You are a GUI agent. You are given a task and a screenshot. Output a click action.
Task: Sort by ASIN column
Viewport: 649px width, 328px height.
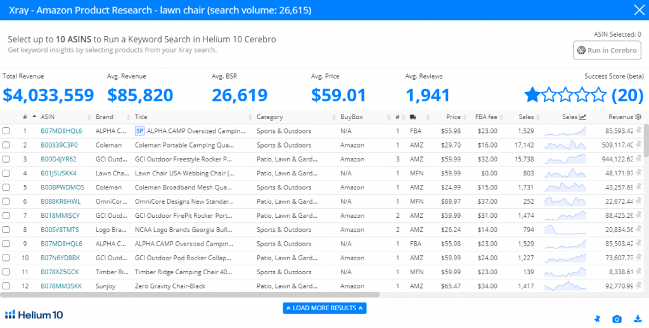click(x=48, y=117)
